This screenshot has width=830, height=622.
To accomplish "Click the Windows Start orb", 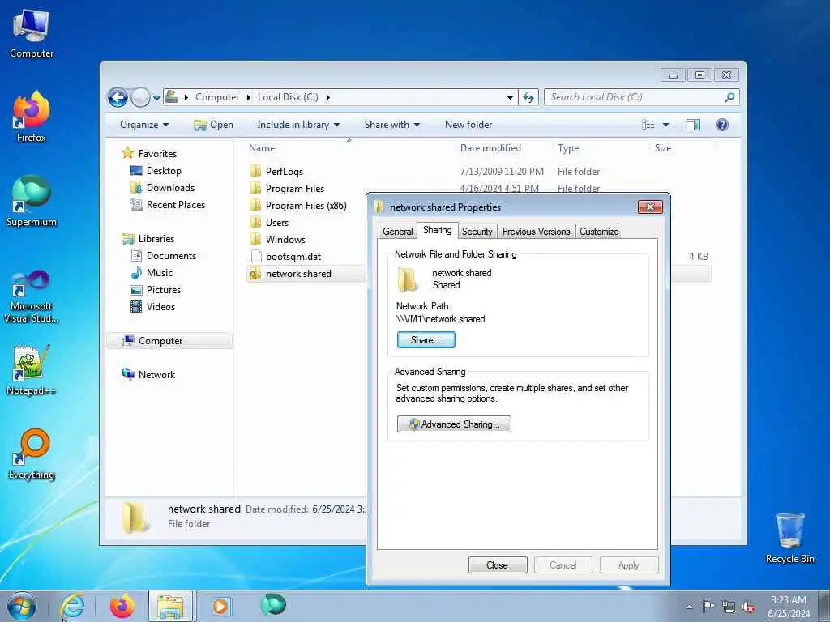I will [x=22, y=606].
